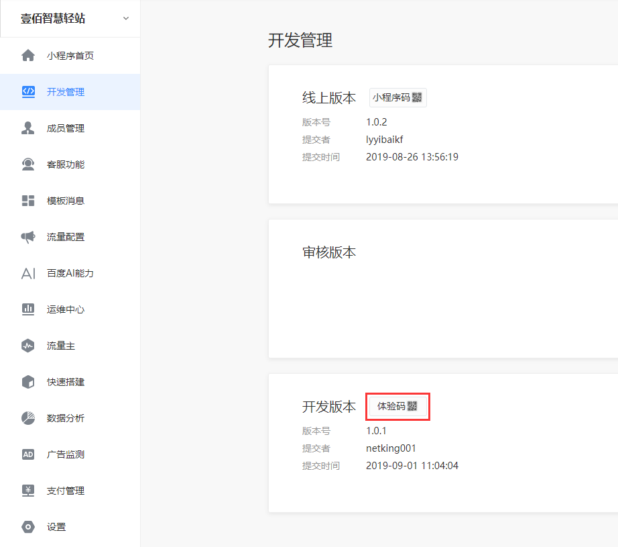Click the 小程序码 button for online version
Image resolution: width=618 pixels, height=547 pixels.
(397, 97)
